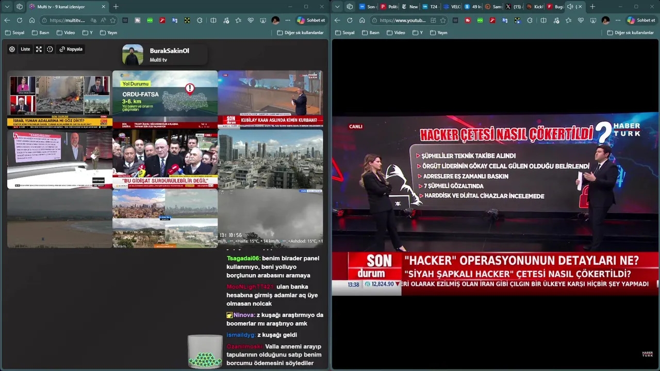Viewport: 660px width, 371px height.
Task: Open split screen icon in left window
Action: 213,20
